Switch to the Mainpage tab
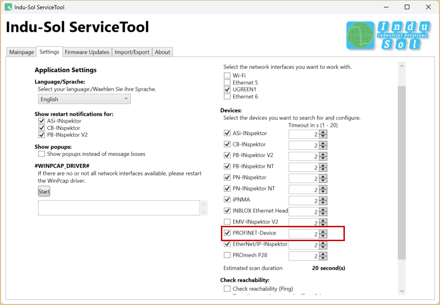The height and width of the screenshot is (305, 440). (x=21, y=52)
